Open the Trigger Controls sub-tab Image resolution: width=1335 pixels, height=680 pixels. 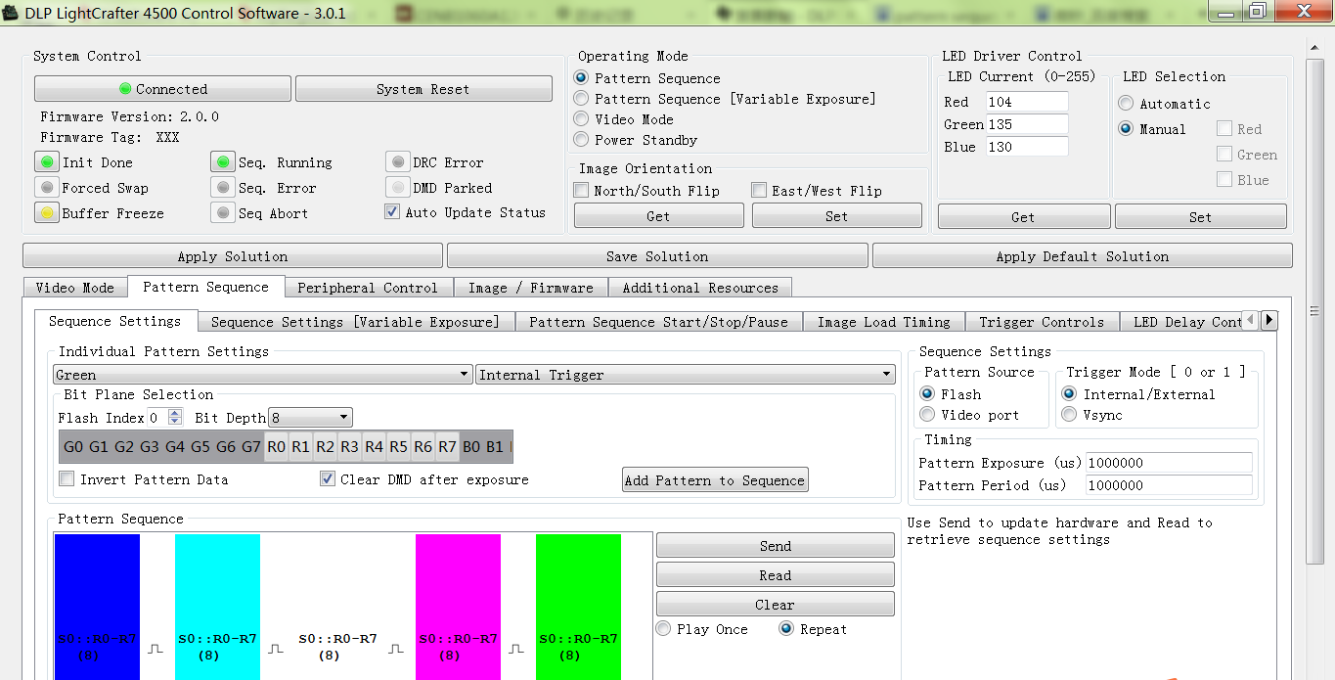click(1042, 322)
